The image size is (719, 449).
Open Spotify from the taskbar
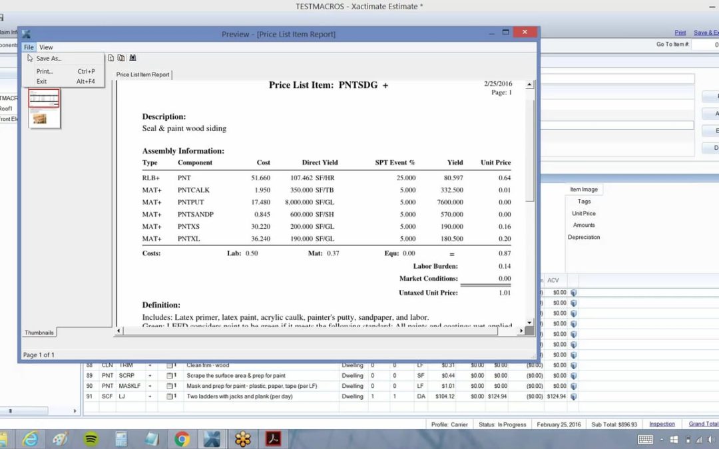click(91, 439)
